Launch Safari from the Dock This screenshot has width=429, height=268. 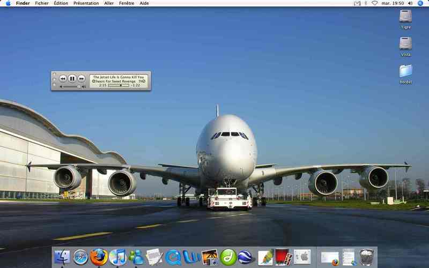click(80, 257)
